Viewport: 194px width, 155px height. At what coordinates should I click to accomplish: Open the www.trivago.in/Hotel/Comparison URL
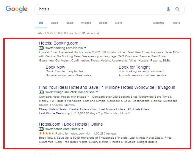click(70, 92)
